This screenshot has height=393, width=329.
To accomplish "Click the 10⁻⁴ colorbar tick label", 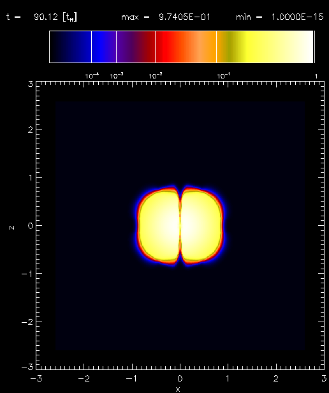I will (x=92, y=76).
